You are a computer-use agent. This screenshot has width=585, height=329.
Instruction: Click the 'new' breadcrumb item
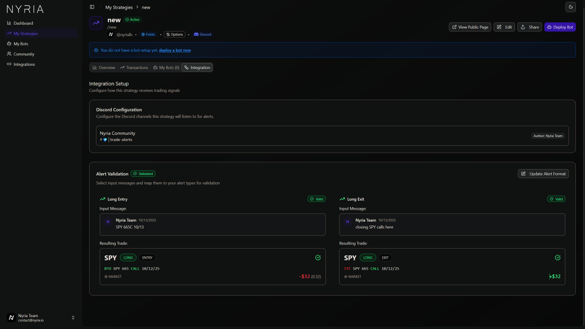(146, 7)
